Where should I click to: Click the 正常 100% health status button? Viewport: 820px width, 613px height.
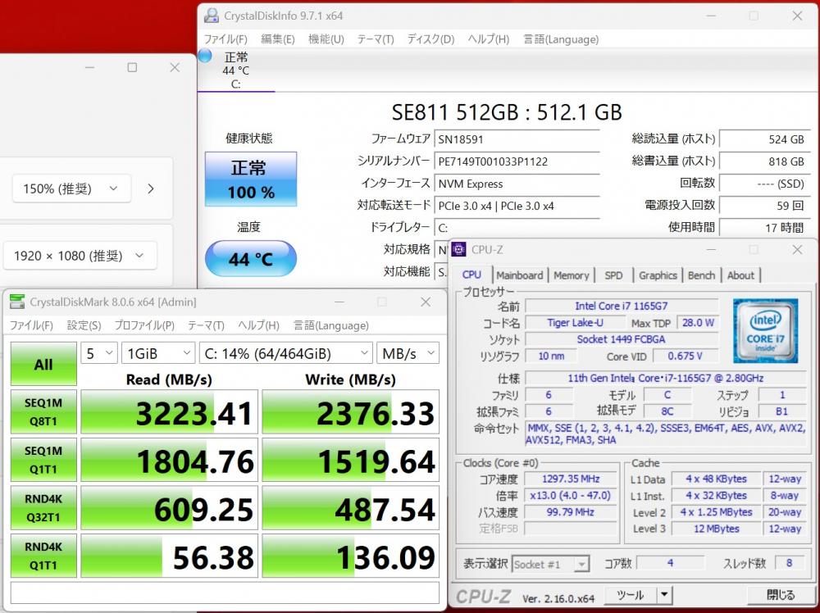[x=250, y=179]
